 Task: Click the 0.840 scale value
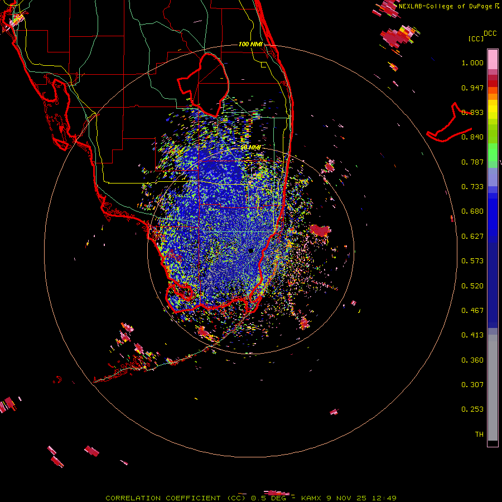[x=472, y=137]
